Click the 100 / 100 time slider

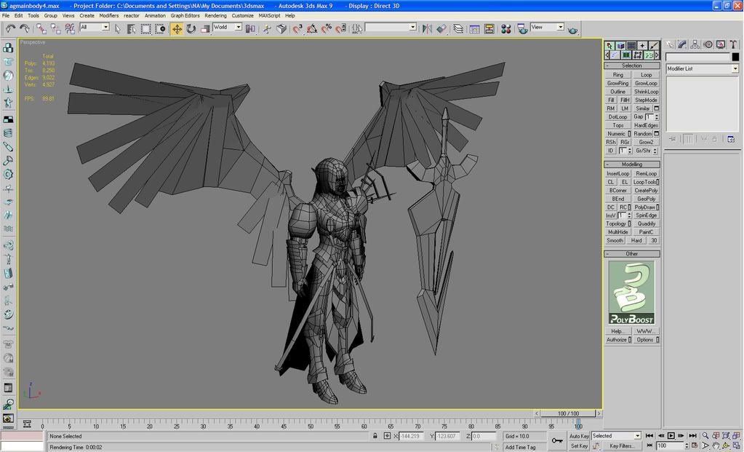coord(569,413)
